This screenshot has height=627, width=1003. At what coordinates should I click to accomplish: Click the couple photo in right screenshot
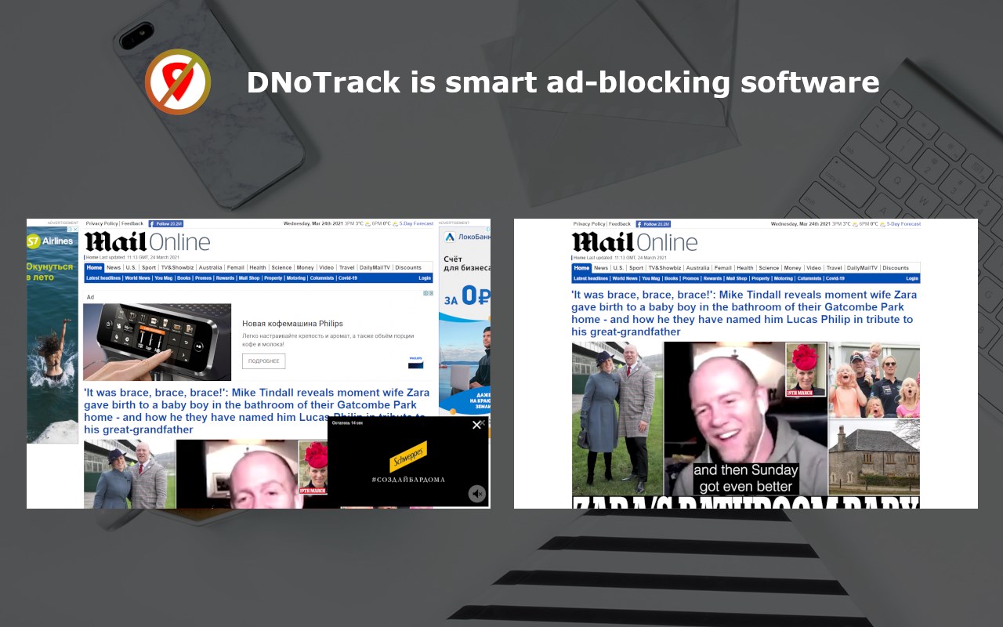pos(617,419)
